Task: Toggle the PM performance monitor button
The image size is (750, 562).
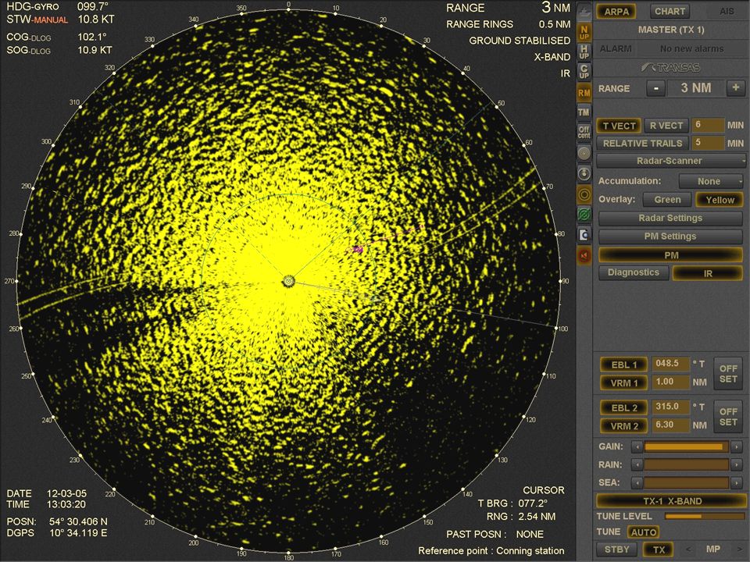Action: tap(671, 255)
